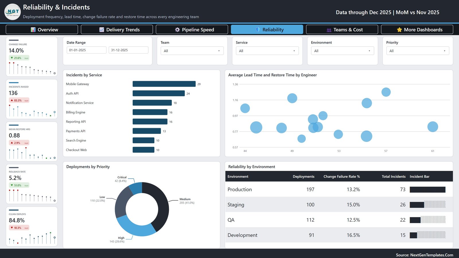Image resolution: width=459 pixels, height=258 pixels.
Task: Switch to the Delivery Trends tab
Action: pyautogui.click(x=117, y=30)
